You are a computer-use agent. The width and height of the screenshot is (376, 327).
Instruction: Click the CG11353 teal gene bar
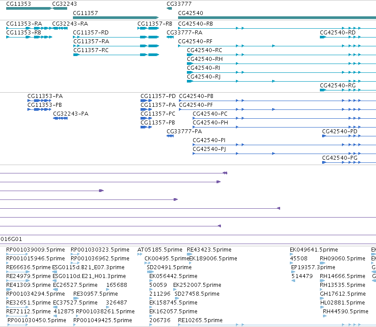tap(29, 8)
